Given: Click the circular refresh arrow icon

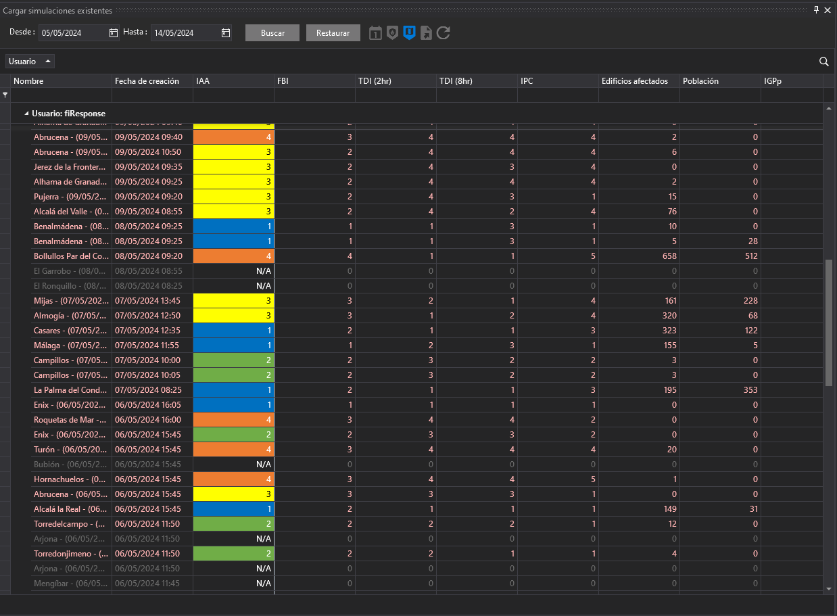Looking at the screenshot, I should (444, 33).
